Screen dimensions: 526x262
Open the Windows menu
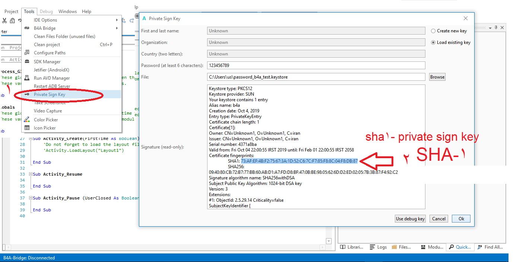point(67,12)
